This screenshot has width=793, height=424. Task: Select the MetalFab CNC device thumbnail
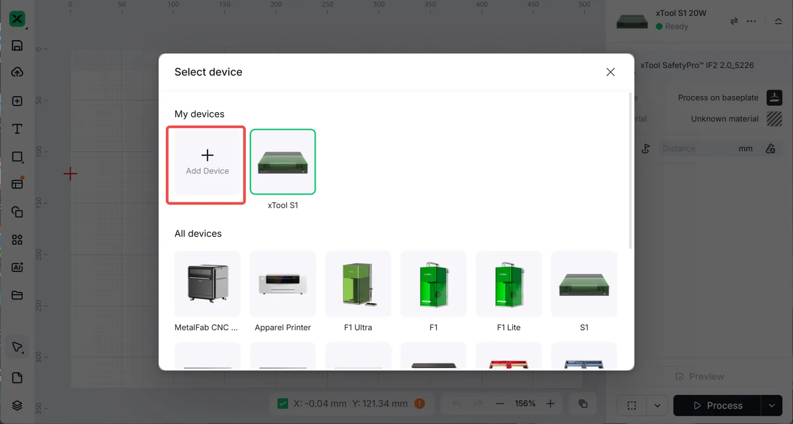tap(207, 284)
